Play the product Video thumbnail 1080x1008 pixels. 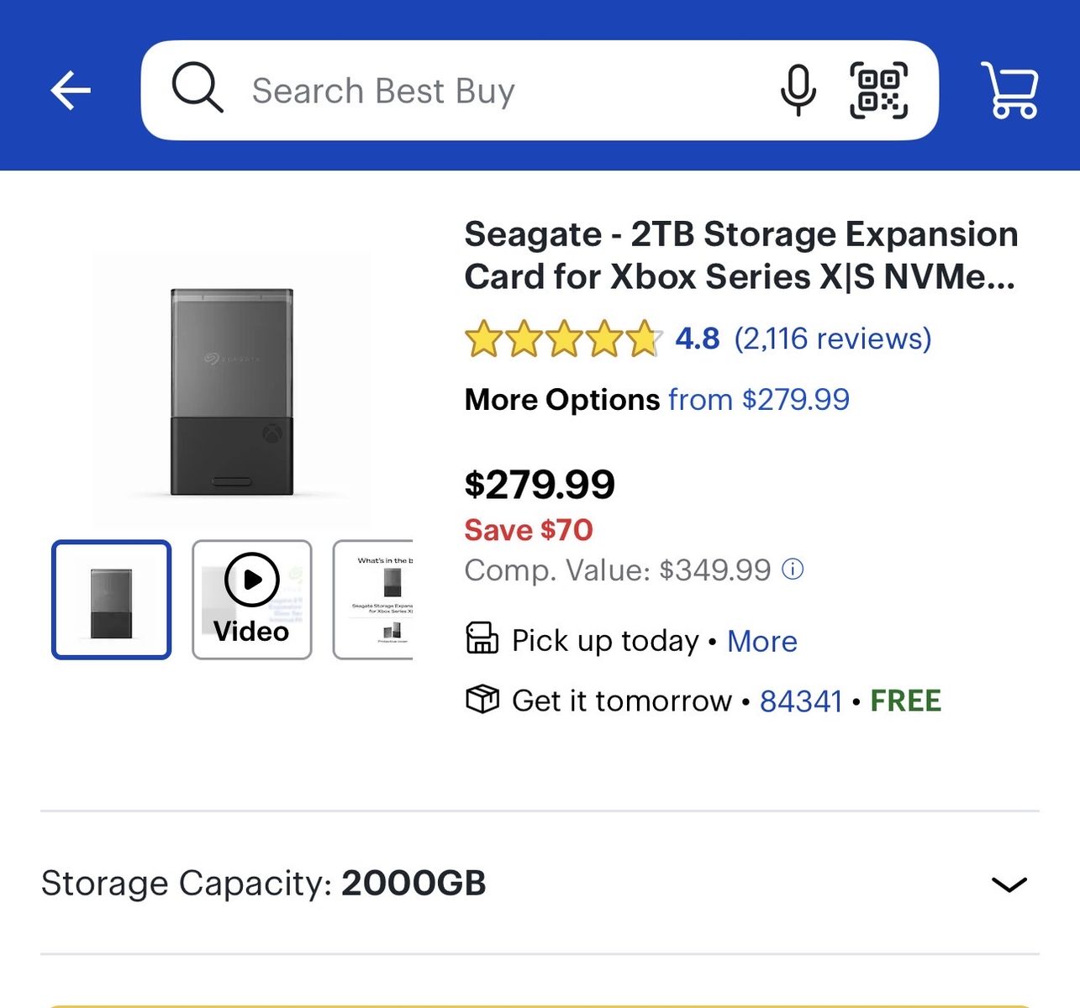[x=252, y=600]
